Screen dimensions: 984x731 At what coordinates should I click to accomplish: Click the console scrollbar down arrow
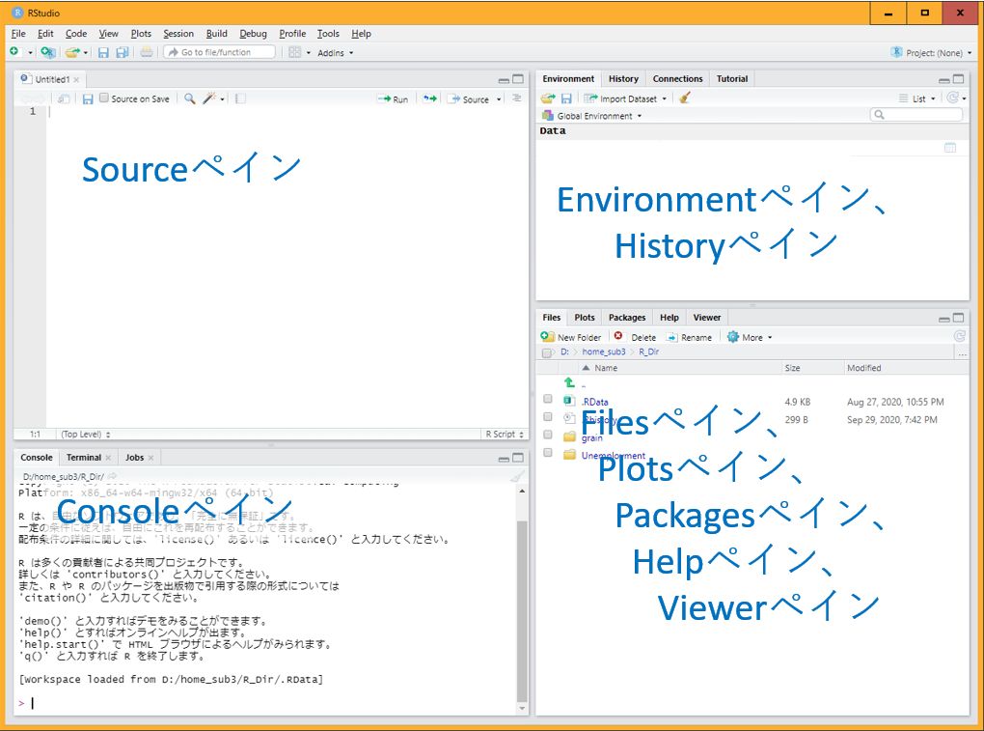click(522, 709)
